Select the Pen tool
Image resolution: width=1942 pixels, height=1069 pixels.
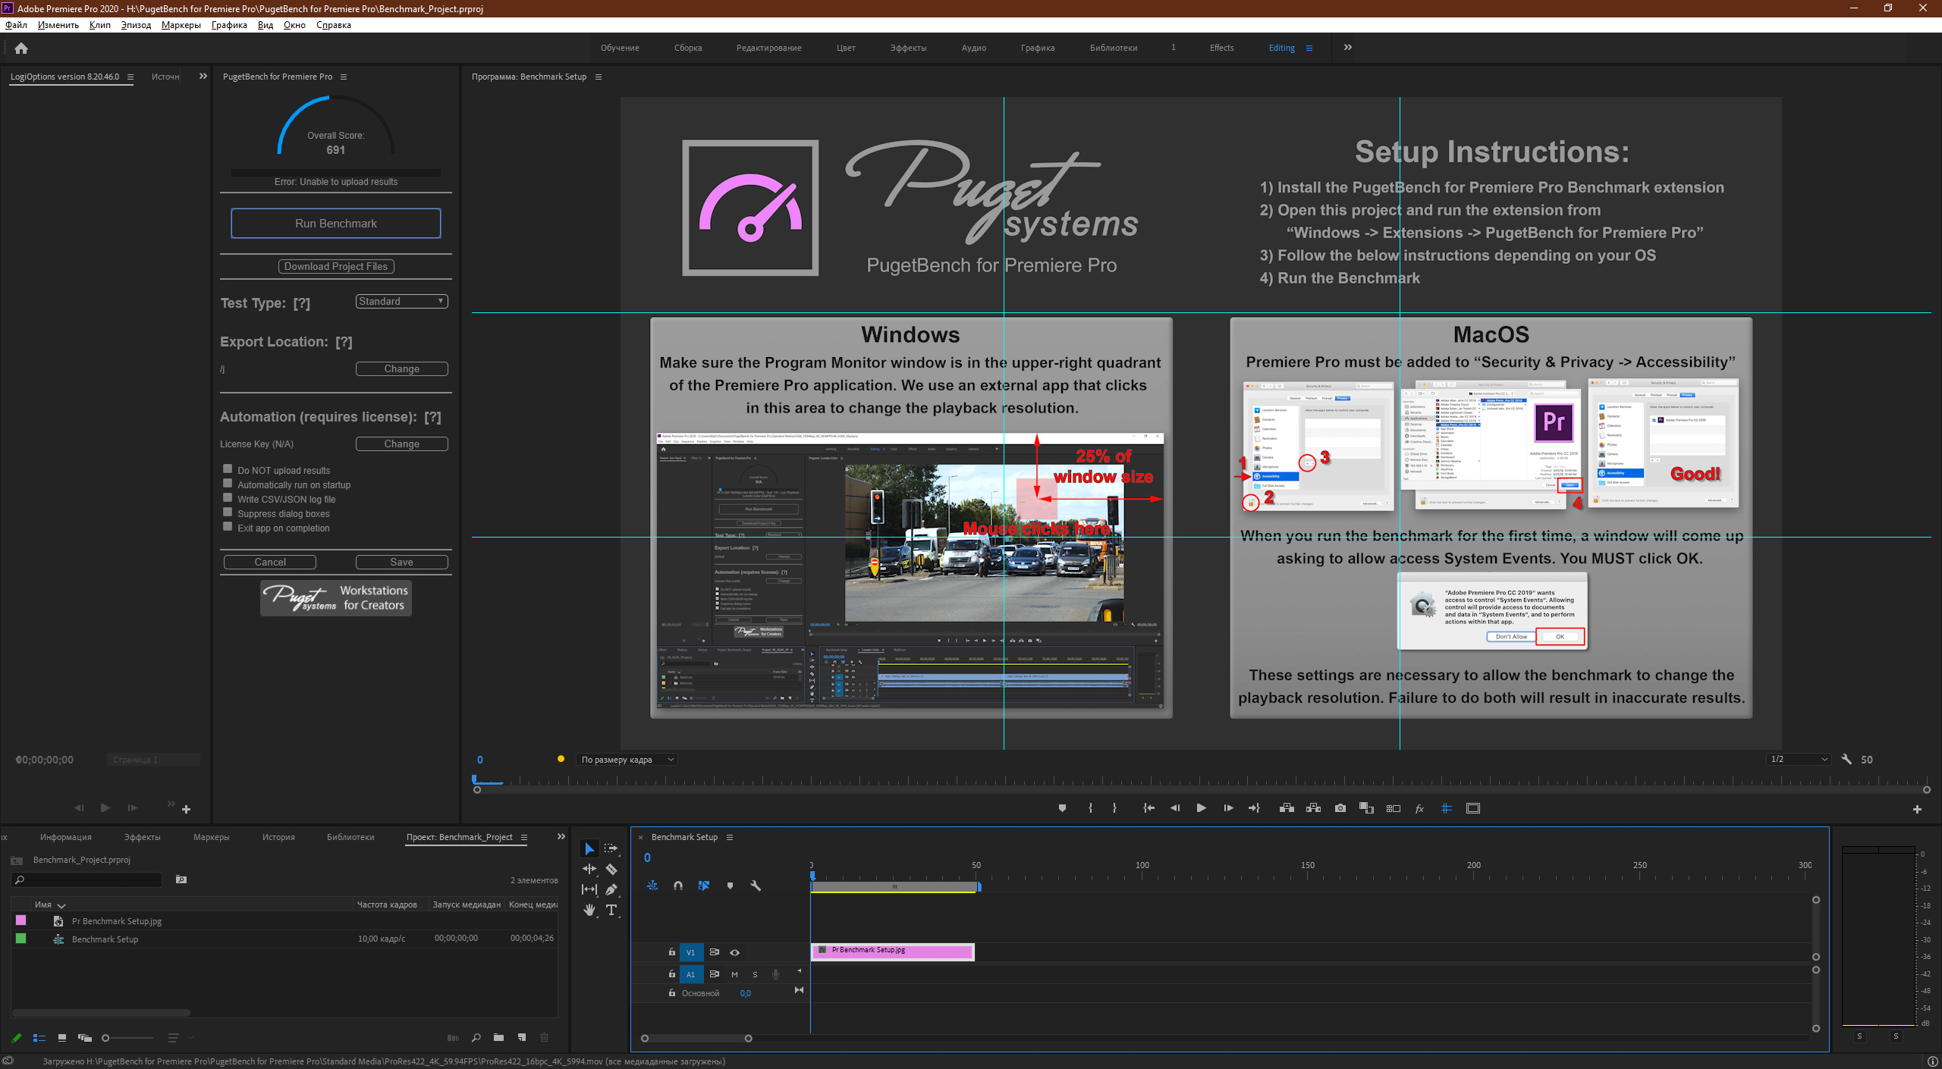[611, 889]
